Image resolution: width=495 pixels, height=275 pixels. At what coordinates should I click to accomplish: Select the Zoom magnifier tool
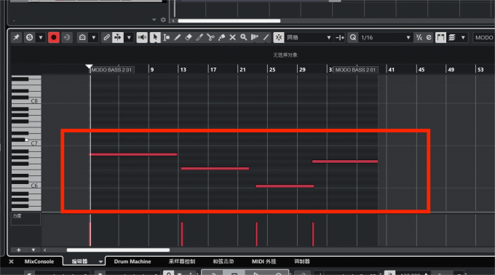pyautogui.click(x=243, y=38)
